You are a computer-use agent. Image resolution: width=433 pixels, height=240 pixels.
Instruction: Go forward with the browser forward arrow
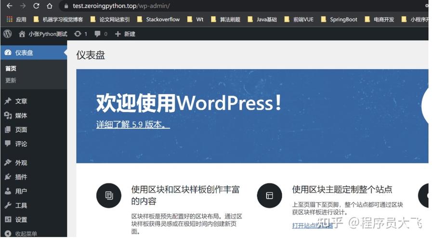[23, 6]
